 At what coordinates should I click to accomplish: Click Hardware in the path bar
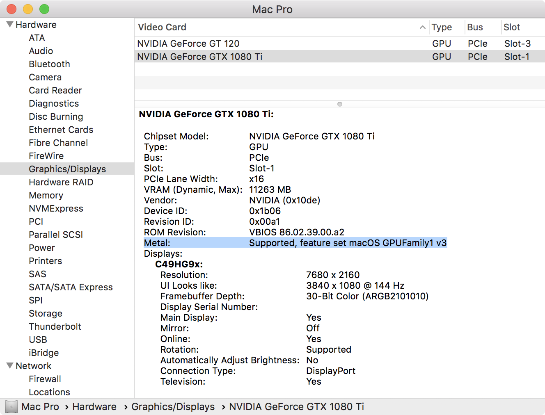[x=94, y=407]
